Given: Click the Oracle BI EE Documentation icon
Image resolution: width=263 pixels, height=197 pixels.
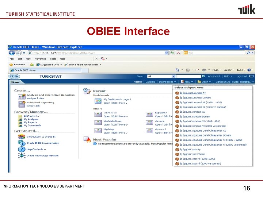Looking at the screenshot, I should (x=22, y=143).
